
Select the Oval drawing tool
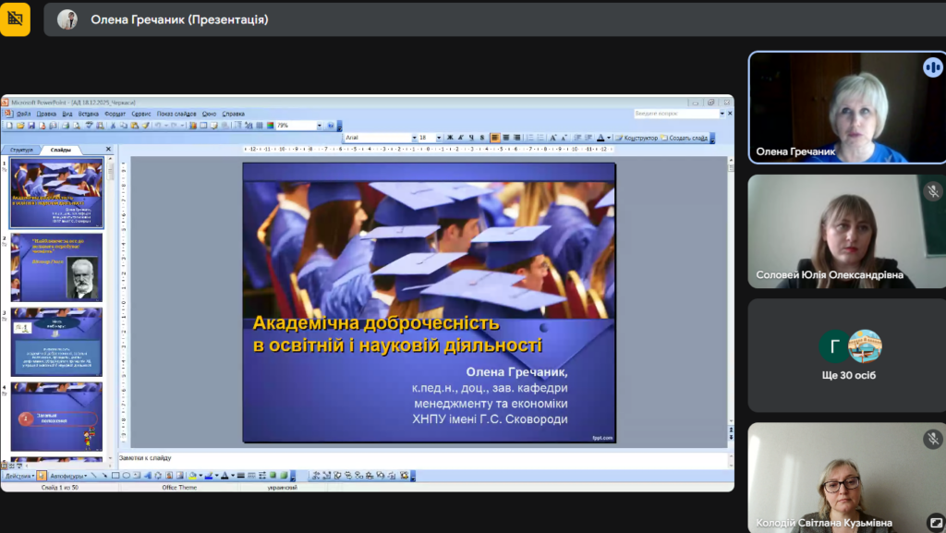pyautogui.click(x=127, y=476)
